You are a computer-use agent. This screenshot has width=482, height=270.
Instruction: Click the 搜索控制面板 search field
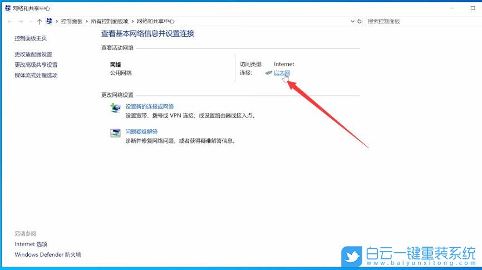(423, 21)
